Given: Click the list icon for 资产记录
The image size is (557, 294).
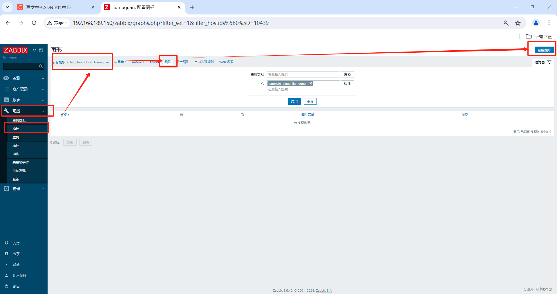Looking at the screenshot, I should coord(6,89).
